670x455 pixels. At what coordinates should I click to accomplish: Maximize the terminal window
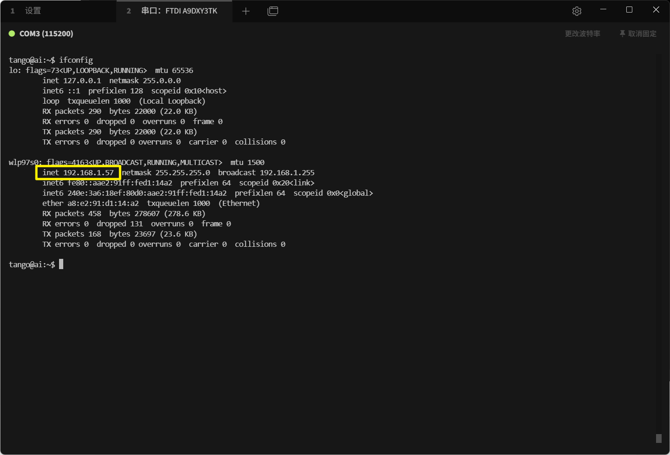[629, 10]
